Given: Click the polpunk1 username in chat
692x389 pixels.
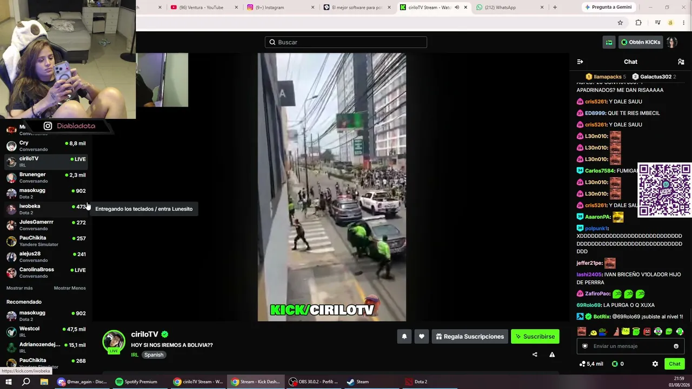Looking at the screenshot, I should coord(596,229).
